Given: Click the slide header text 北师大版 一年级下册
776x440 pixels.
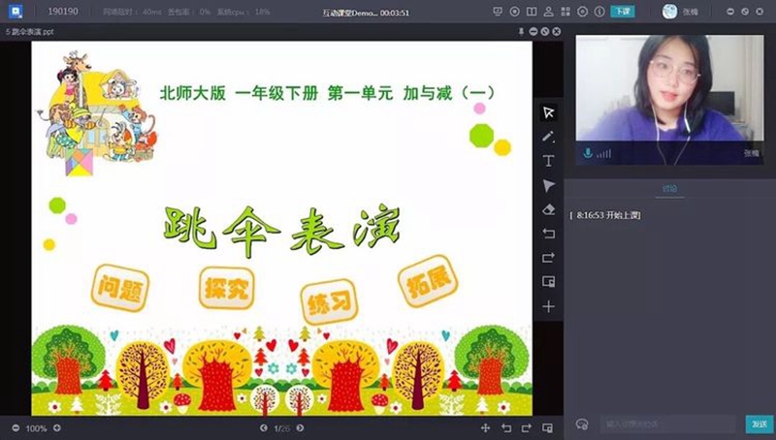Looking at the screenshot, I should tap(239, 93).
